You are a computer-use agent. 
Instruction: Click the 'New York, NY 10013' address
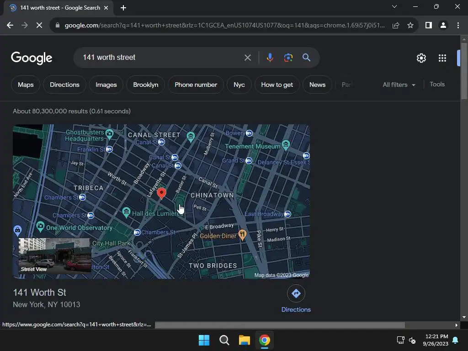47,304
